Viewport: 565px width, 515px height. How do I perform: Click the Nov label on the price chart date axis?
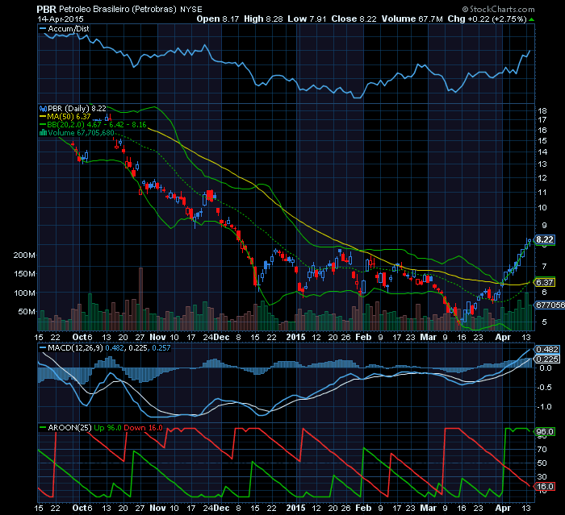(158, 337)
